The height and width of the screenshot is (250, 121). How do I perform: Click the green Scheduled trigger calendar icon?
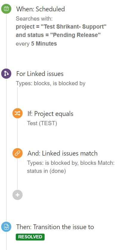(x=6, y=9)
